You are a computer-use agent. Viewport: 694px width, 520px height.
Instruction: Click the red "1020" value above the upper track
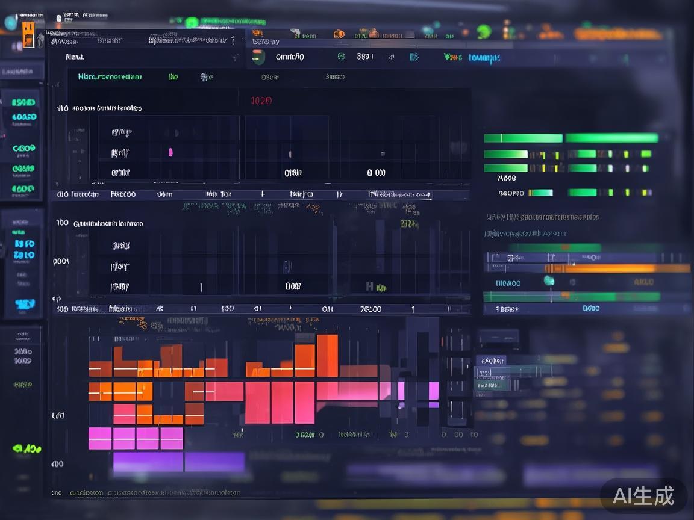click(x=261, y=101)
